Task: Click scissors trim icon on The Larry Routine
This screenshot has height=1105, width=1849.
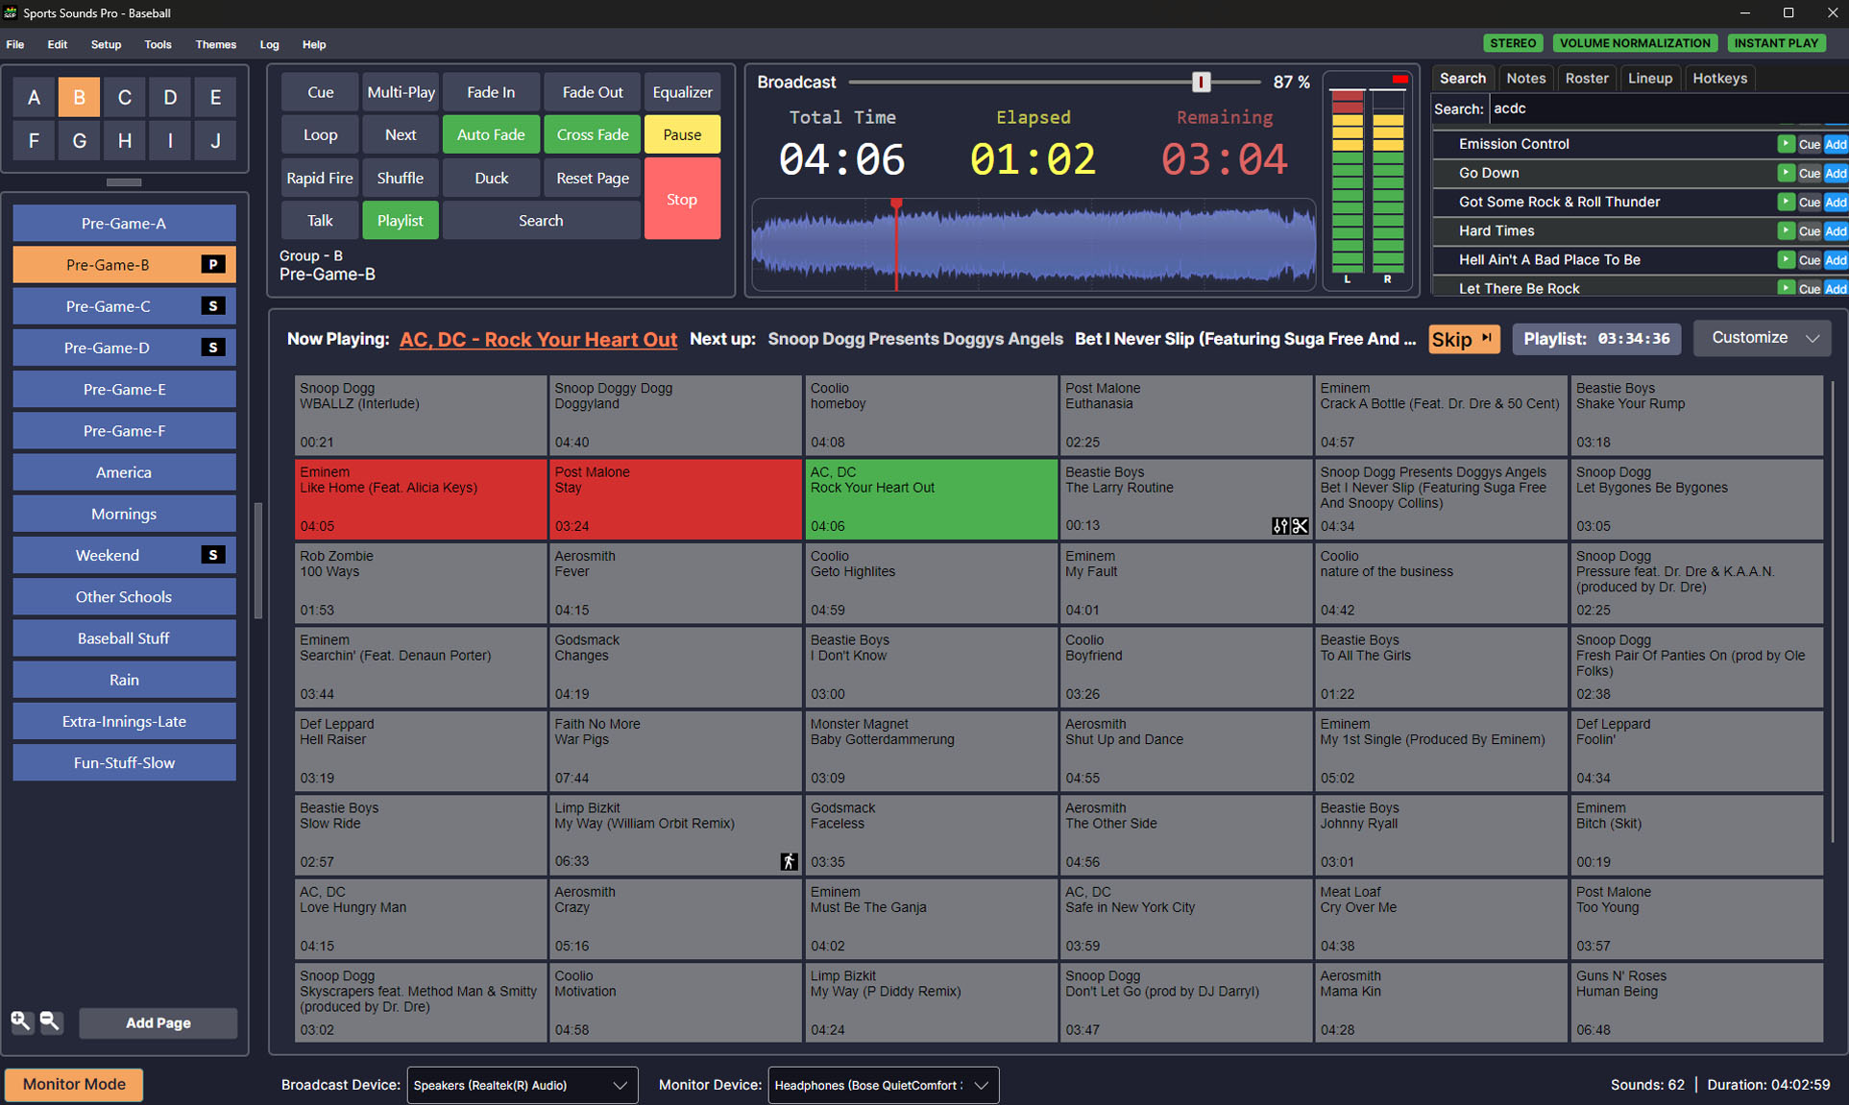Action: click(x=1300, y=526)
